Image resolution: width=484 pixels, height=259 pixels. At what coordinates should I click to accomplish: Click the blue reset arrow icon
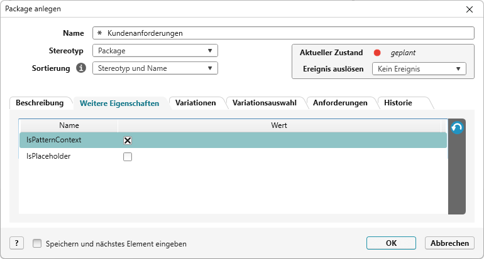[x=457, y=128]
